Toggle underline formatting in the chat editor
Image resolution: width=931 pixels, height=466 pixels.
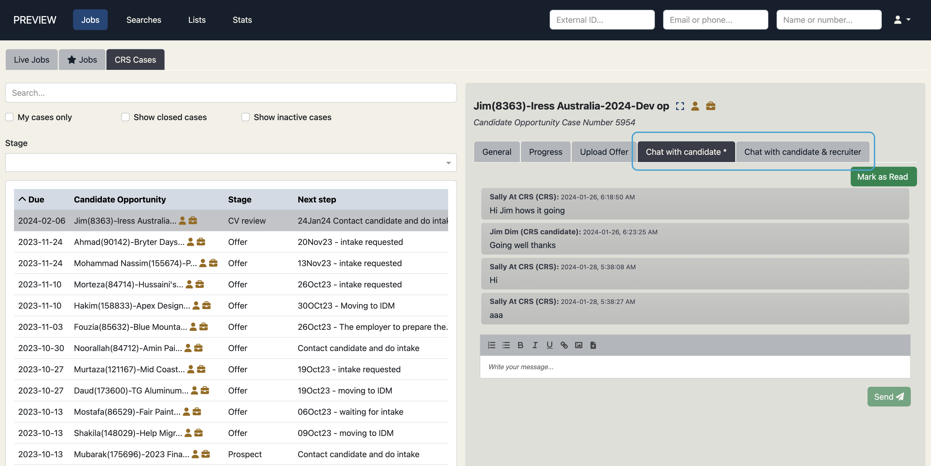pyautogui.click(x=549, y=345)
